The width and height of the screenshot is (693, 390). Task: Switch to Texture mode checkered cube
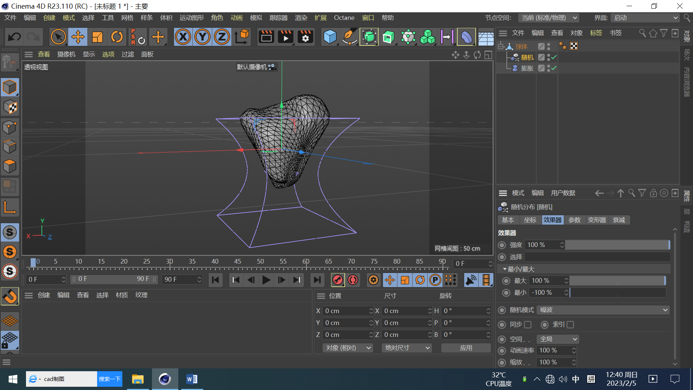pyautogui.click(x=10, y=107)
